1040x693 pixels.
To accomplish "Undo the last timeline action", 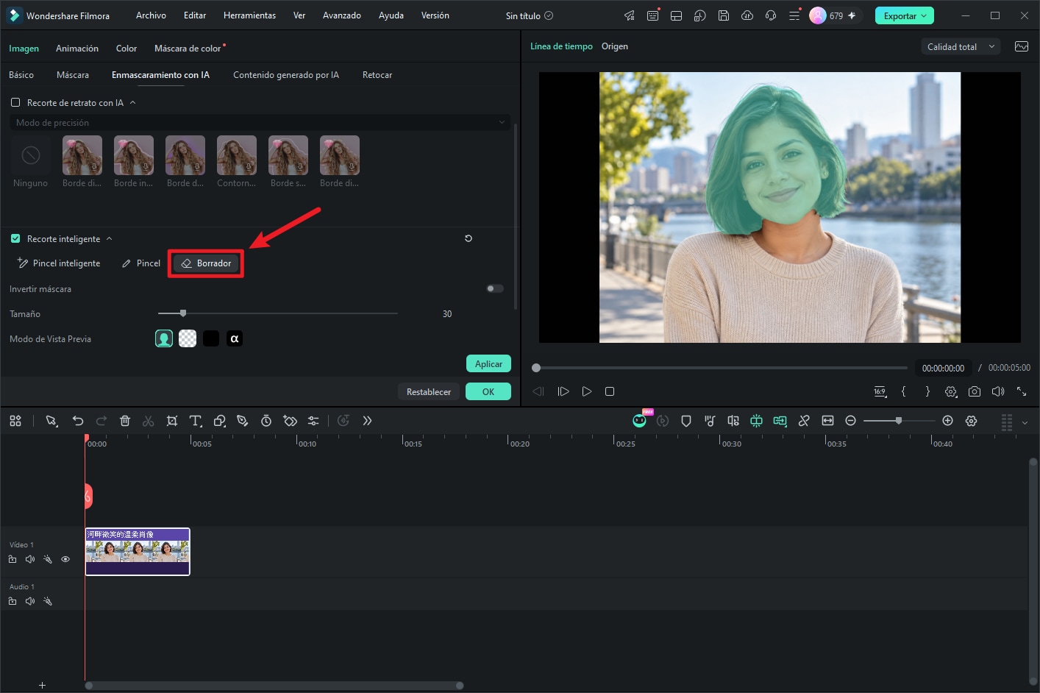I will 78,421.
